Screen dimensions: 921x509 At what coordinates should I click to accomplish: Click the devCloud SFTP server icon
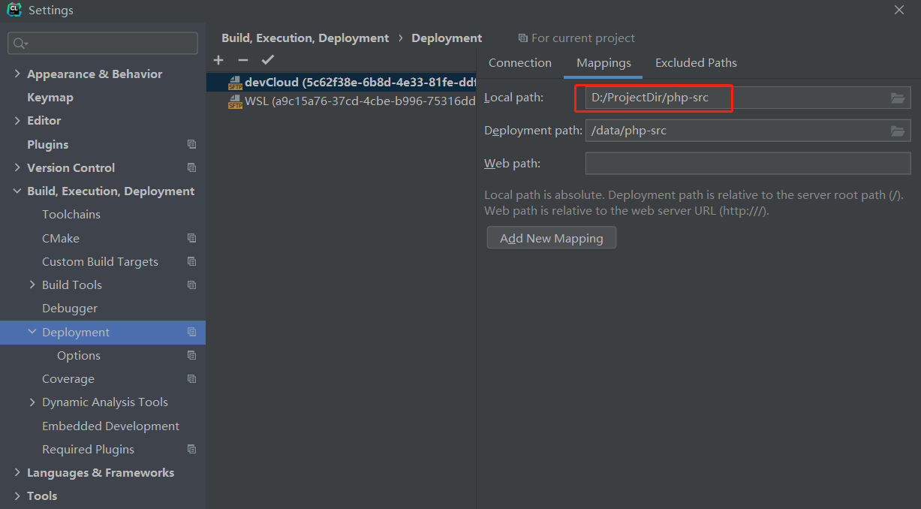click(235, 83)
